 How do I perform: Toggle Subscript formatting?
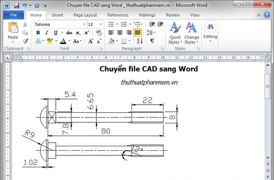[78, 33]
